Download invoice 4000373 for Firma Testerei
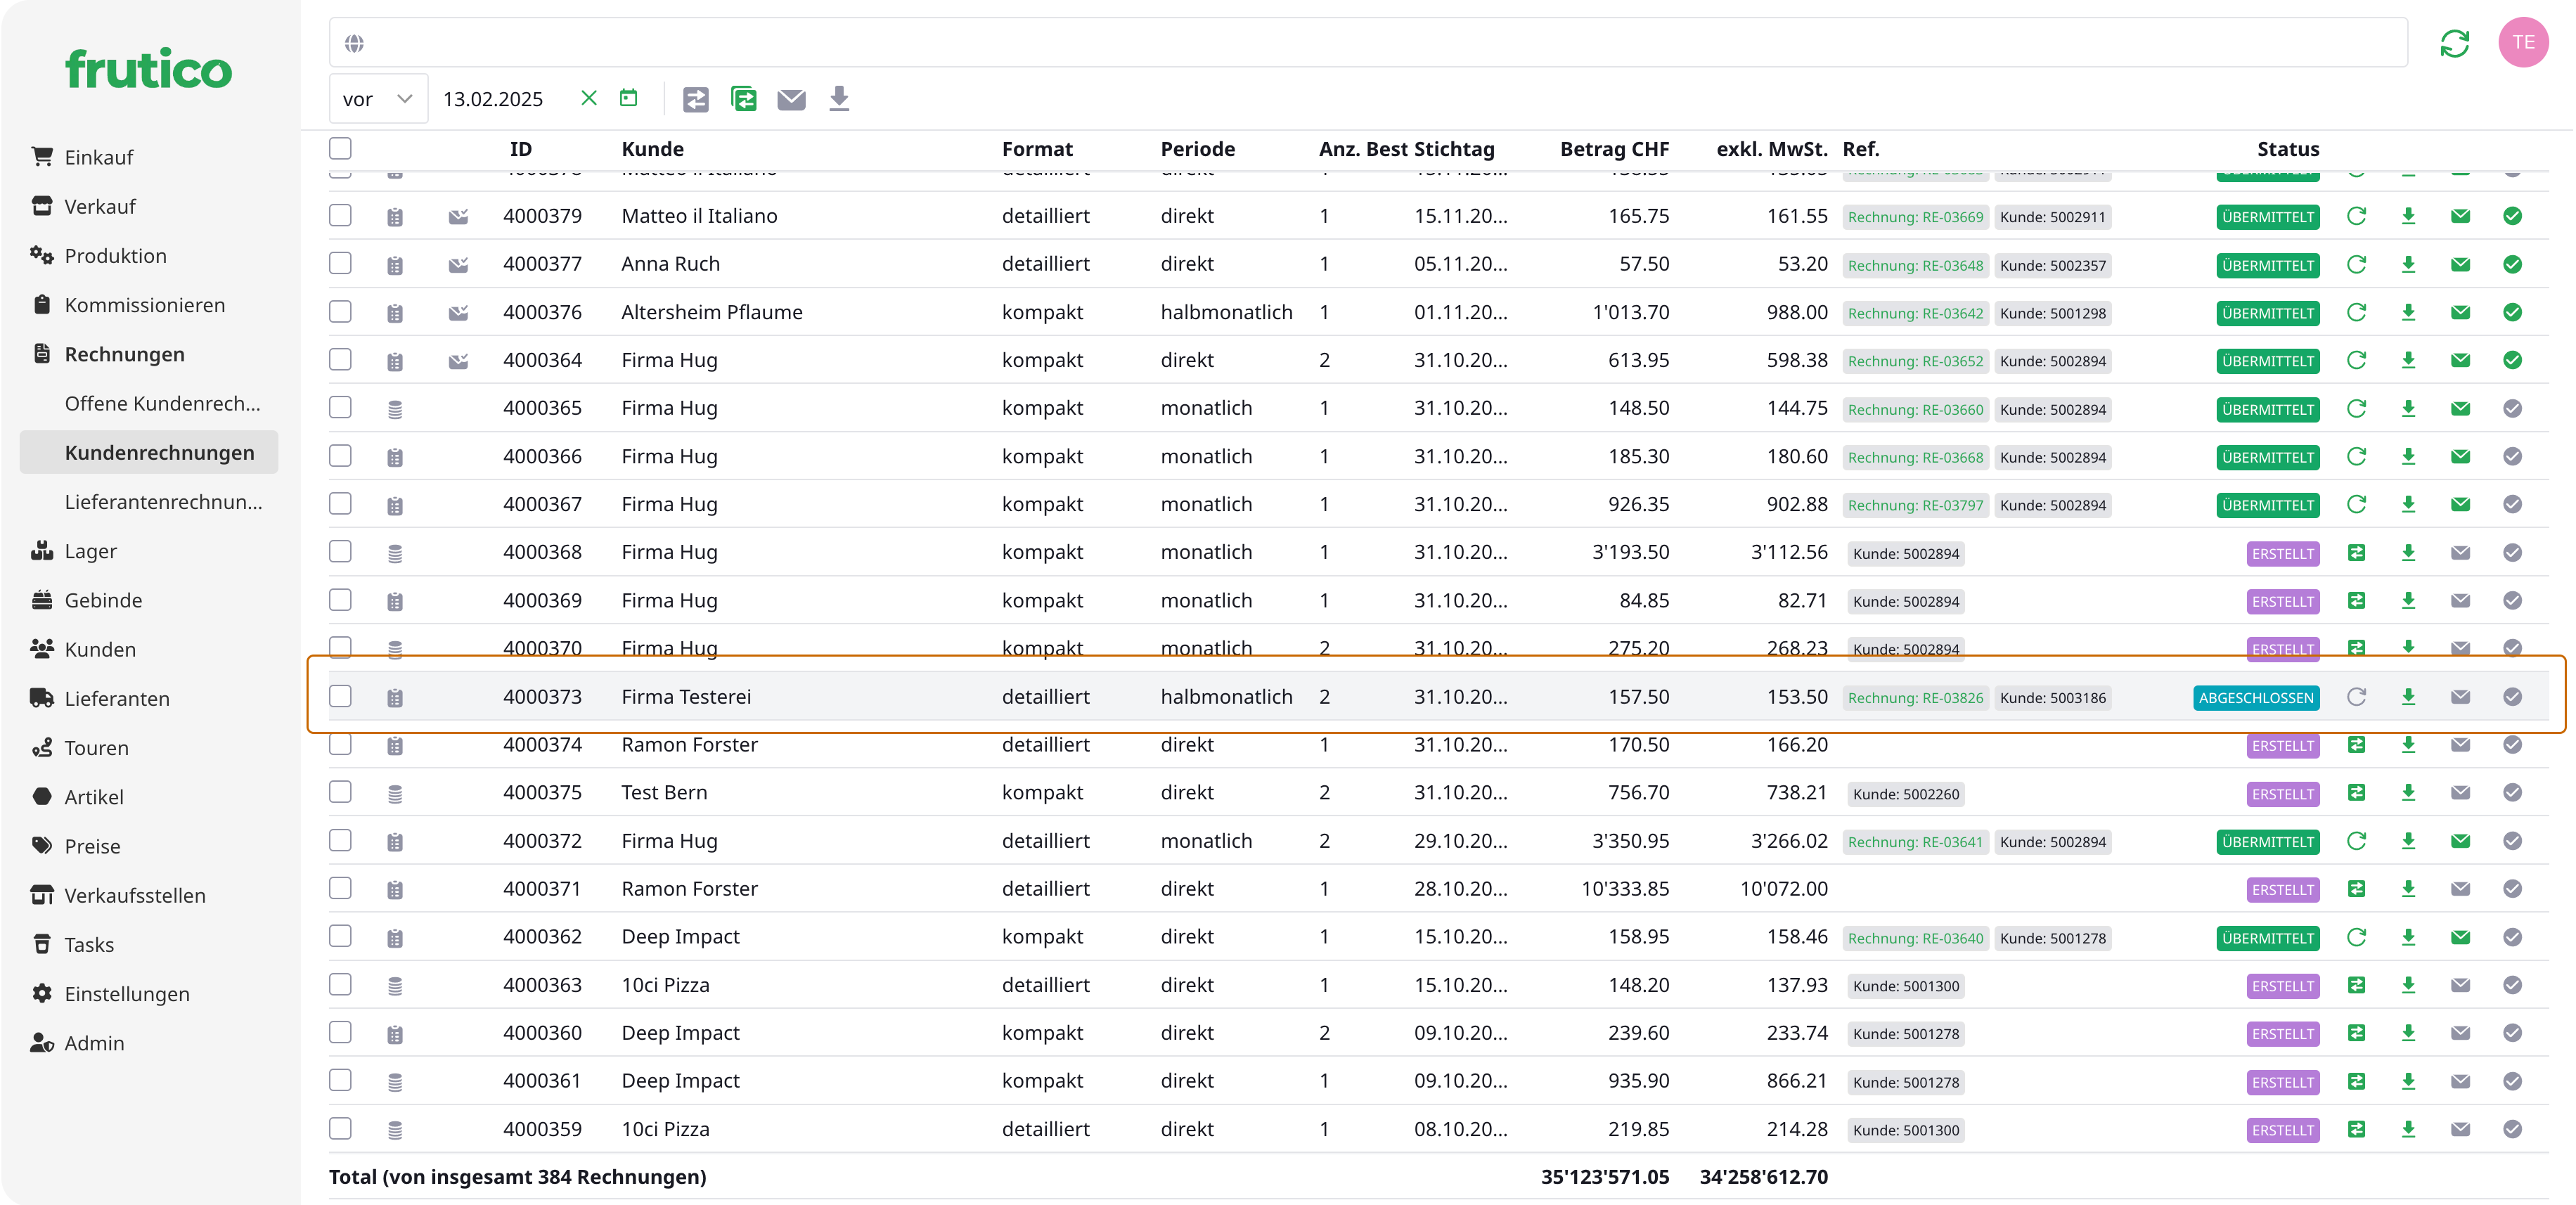Image resolution: width=2576 pixels, height=1205 pixels. [2408, 697]
